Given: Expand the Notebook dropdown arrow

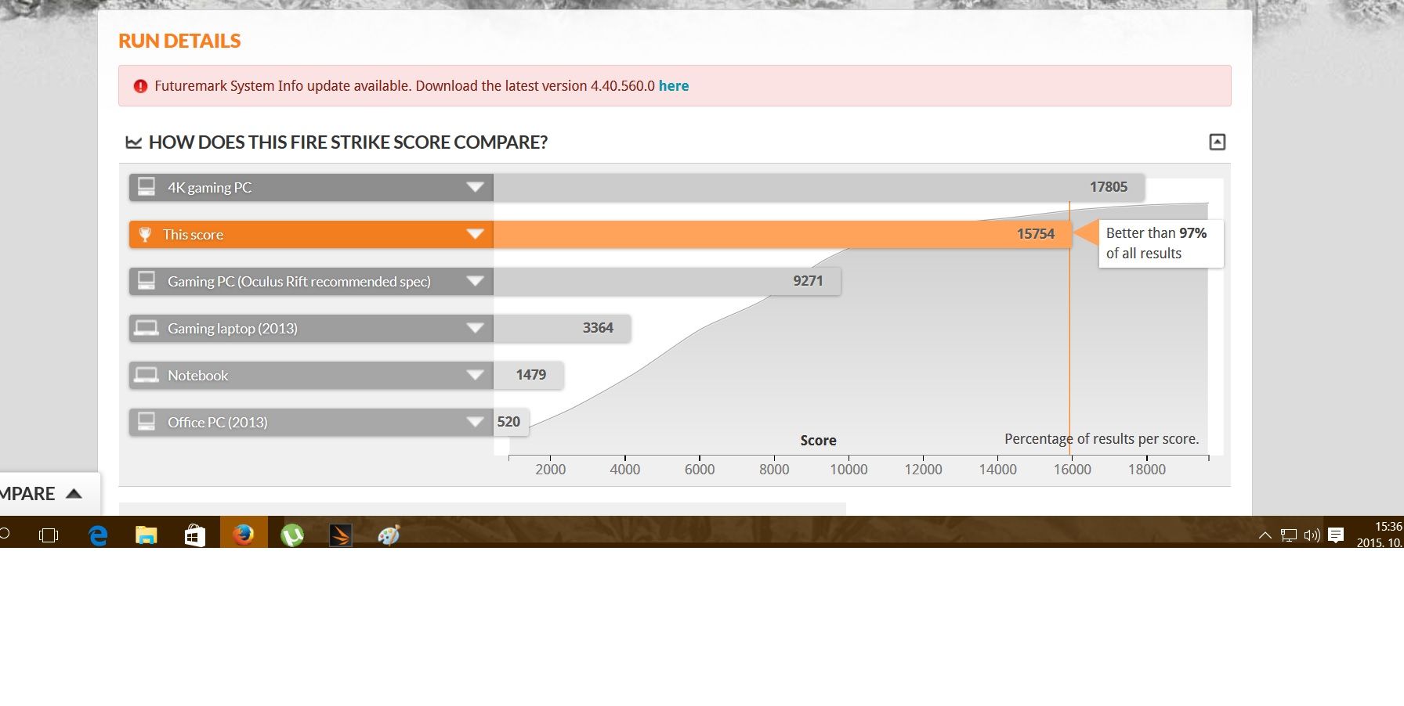Looking at the screenshot, I should pyautogui.click(x=475, y=375).
